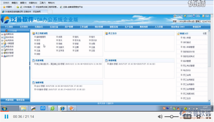The image size is (214, 122).
Task: Click the 监控分析 chart icon in tree
Action: tap(5, 56)
